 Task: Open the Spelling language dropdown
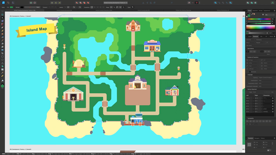point(266,78)
